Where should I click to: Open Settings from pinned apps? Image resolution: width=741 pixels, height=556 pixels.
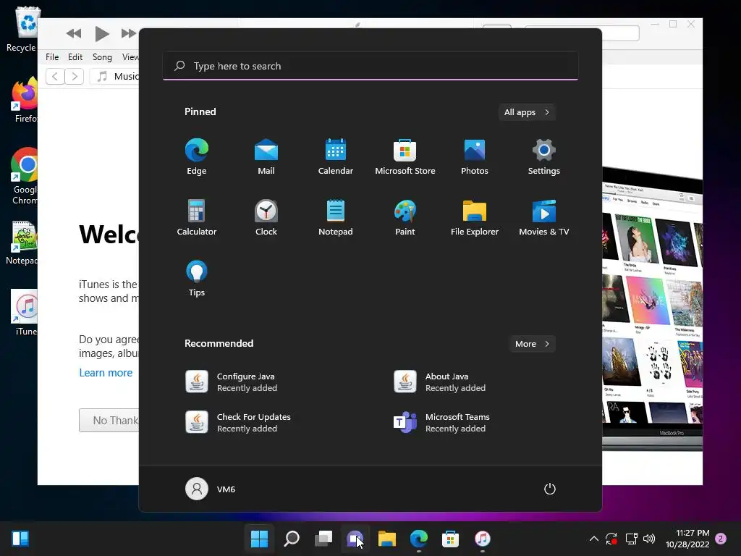click(544, 157)
